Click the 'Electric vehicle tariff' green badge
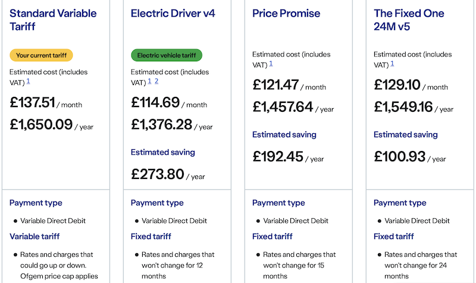This screenshot has height=283, width=476. 167,55
